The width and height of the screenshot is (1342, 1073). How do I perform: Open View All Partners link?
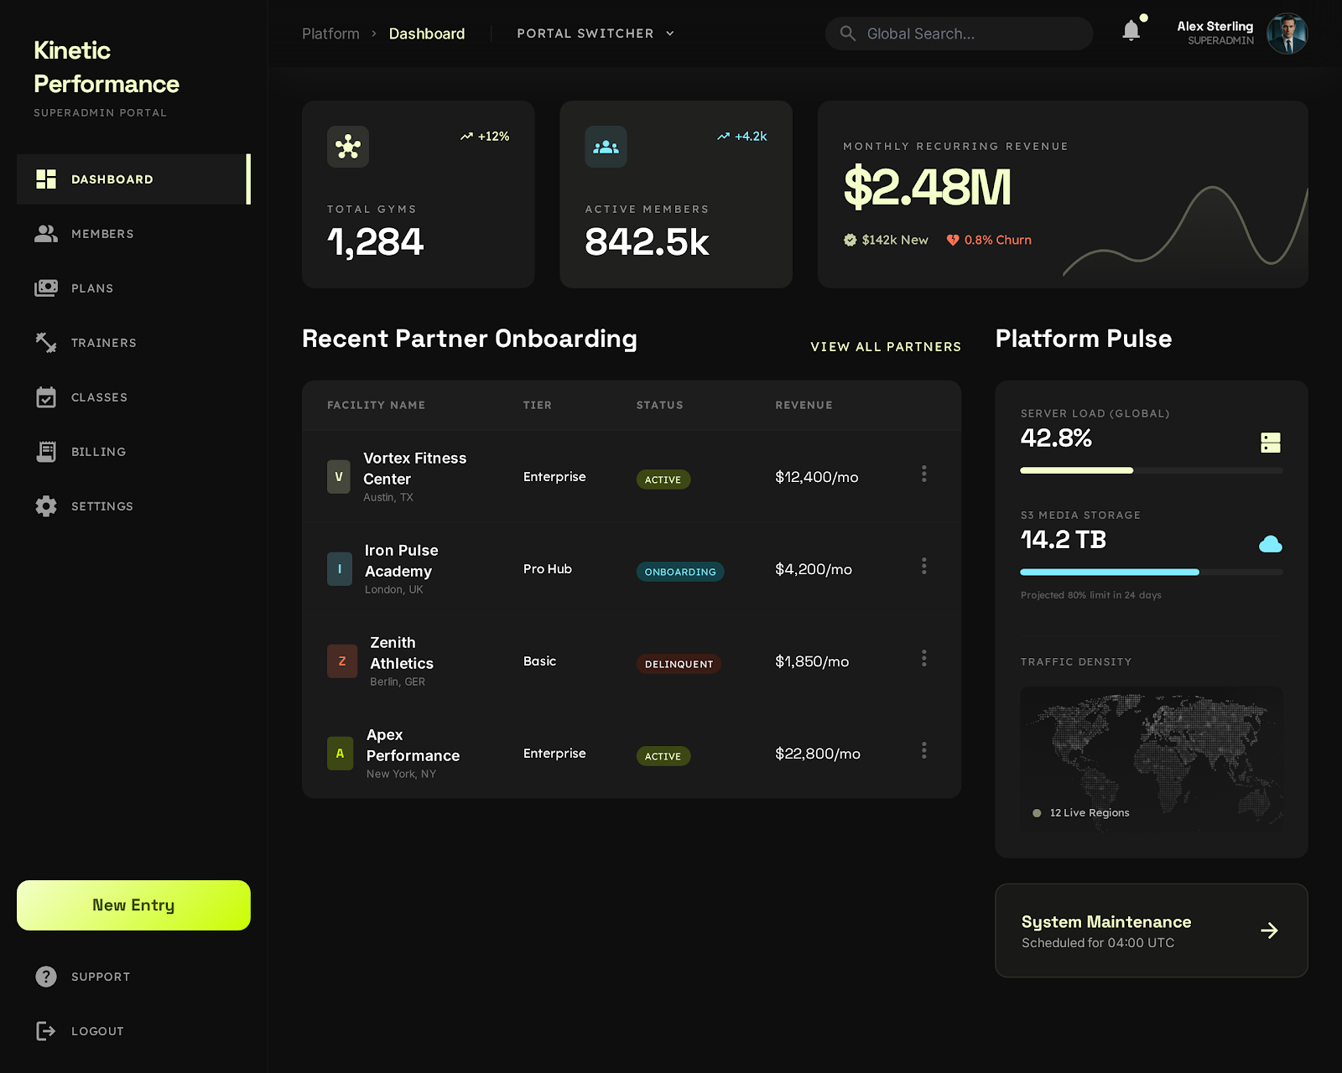(x=886, y=346)
